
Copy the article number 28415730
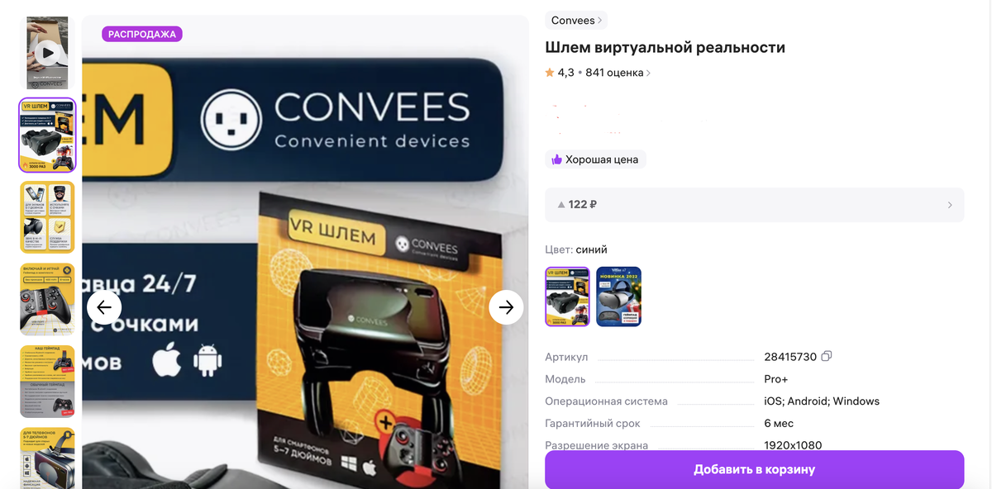click(x=827, y=357)
